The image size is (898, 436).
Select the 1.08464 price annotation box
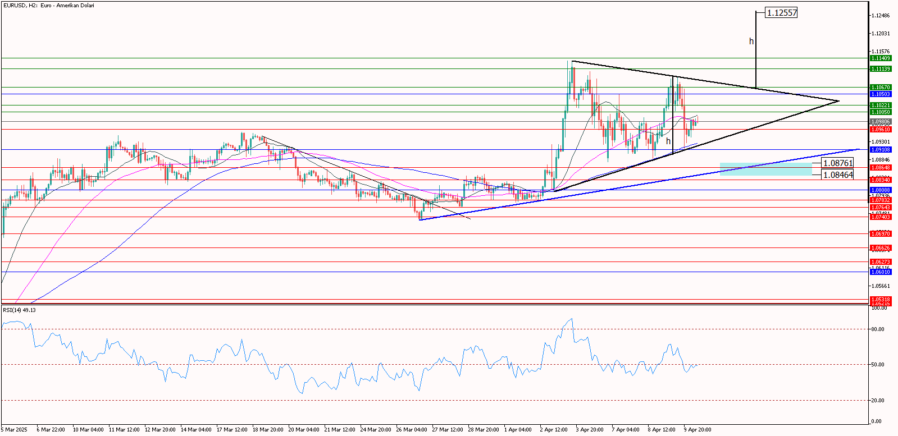837,175
